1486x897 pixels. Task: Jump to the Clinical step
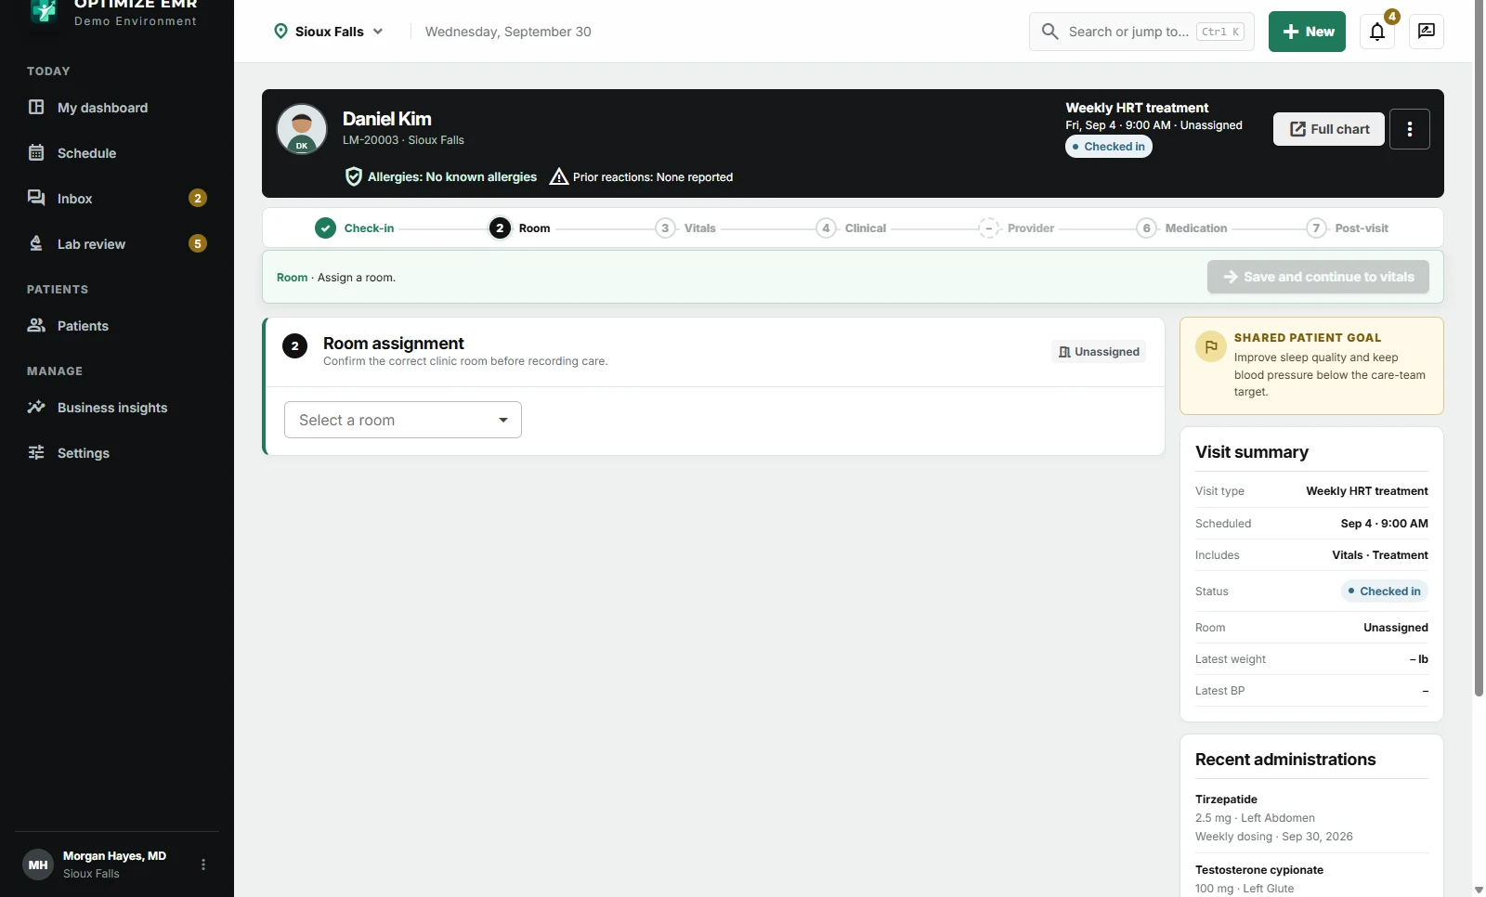[x=851, y=228]
